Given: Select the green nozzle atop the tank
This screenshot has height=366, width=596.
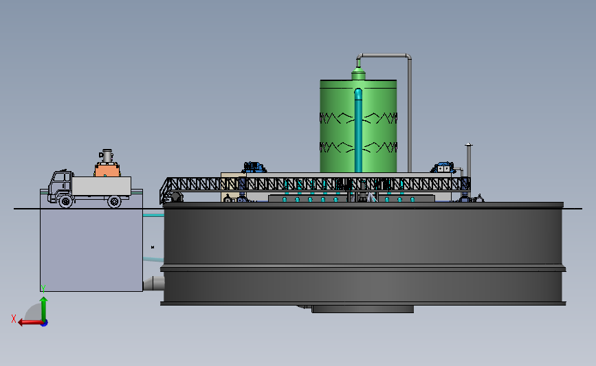Looking at the screenshot, I should tap(358, 73).
